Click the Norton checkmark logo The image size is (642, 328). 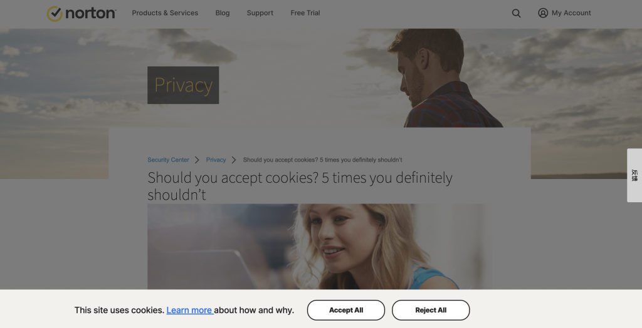tap(81, 14)
